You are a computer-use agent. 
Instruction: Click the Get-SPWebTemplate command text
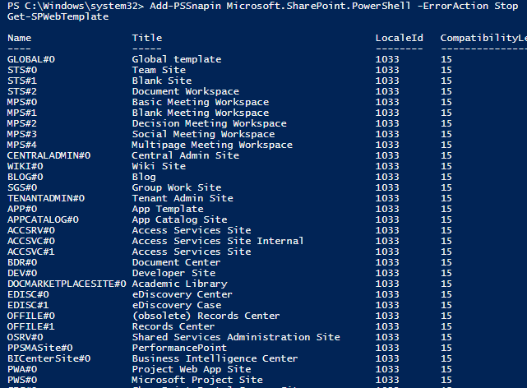(x=57, y=16)
